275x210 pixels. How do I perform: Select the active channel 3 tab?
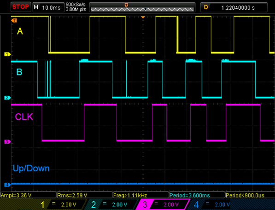163,204
